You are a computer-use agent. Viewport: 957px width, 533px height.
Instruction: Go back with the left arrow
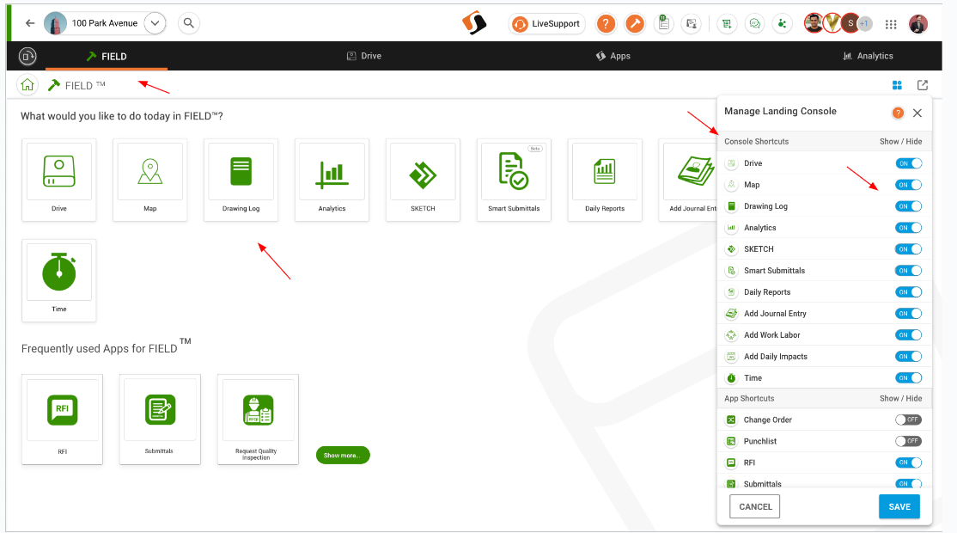(30, 23)
